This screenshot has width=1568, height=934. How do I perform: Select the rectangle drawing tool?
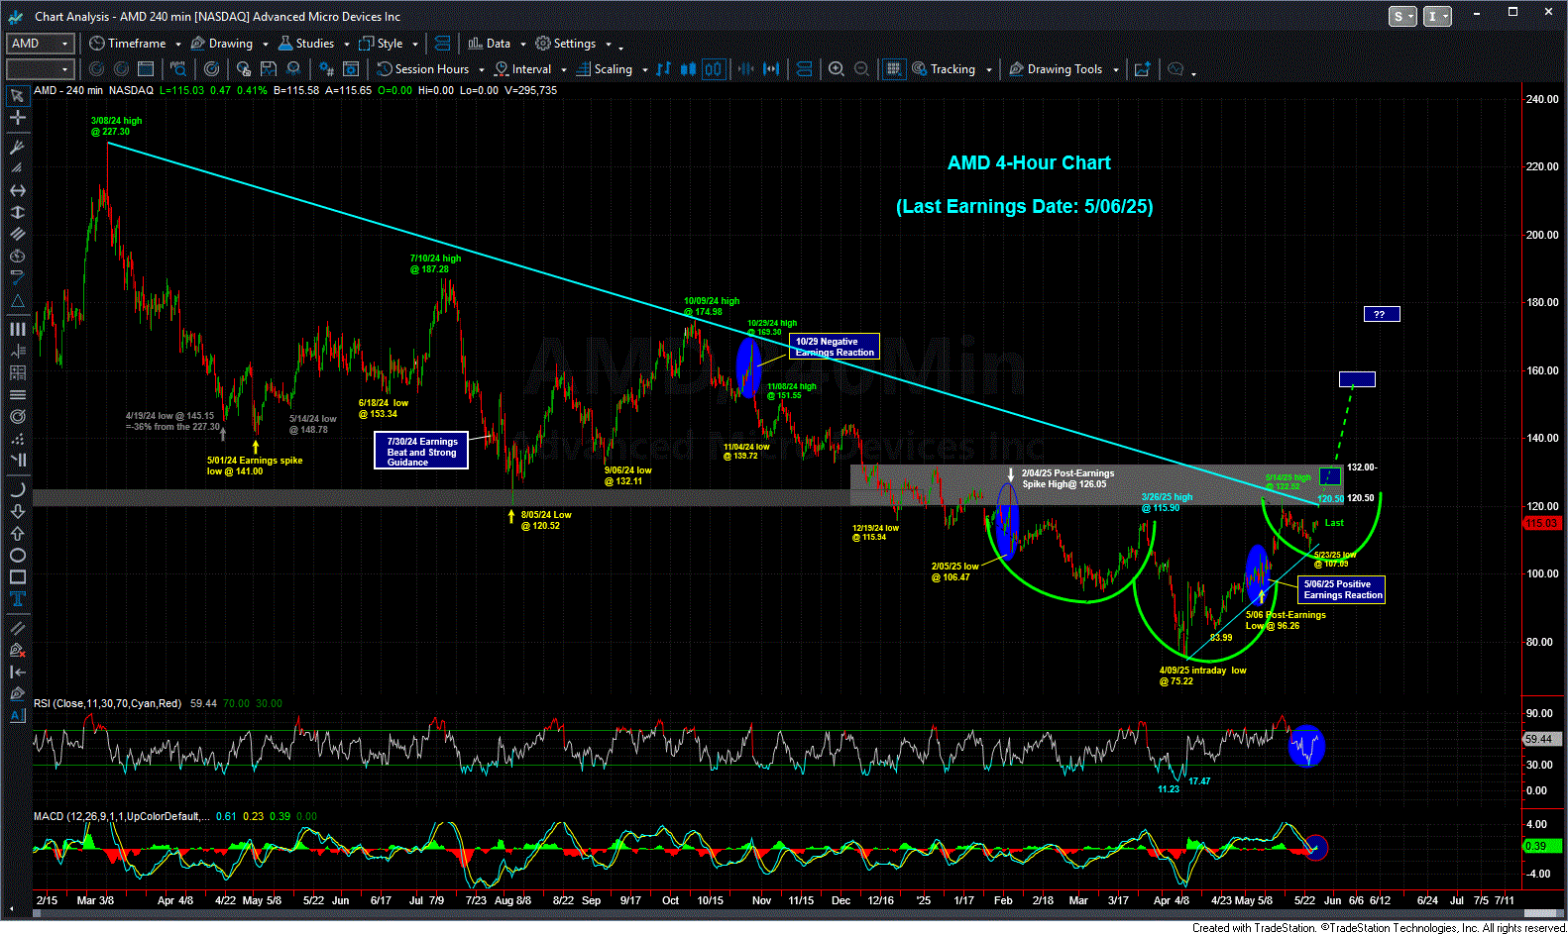[17, 576]
